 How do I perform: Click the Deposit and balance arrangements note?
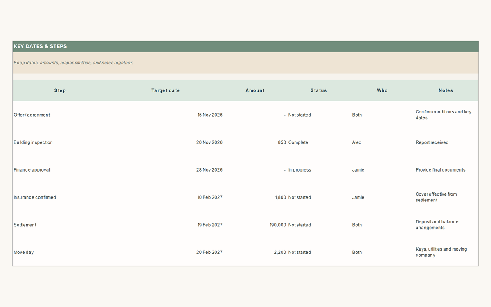click(x=437, y=225)
